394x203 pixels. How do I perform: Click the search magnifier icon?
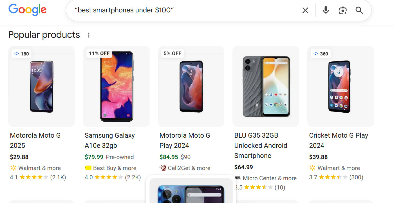tap(359, 10)
